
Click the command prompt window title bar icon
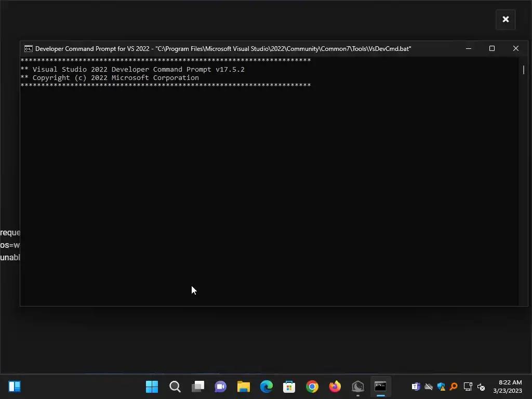[29, 49]
